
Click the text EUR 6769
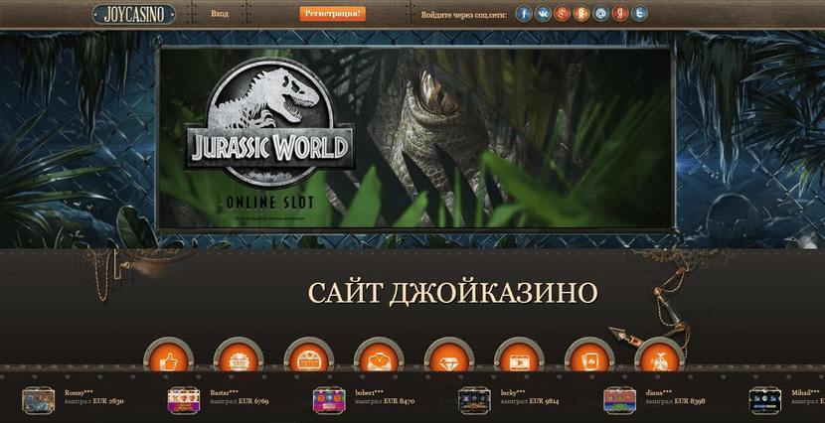(253, 401)
